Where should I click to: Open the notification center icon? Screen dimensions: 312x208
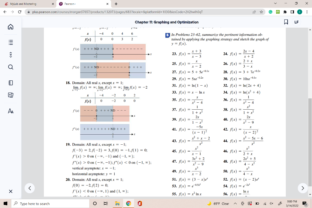(305, 204)
